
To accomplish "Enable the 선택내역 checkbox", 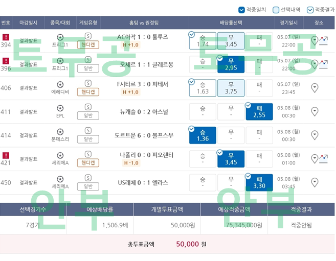I will click(276, 10).
